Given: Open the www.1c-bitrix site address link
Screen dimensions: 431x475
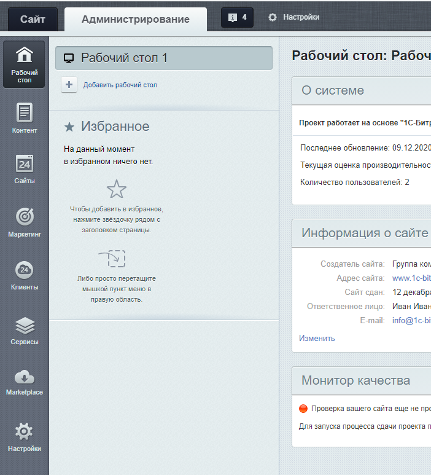Looking at the screenshot, I should pos(411,278).
